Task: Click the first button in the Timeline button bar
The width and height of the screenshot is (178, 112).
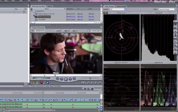Action: point(85,89)
